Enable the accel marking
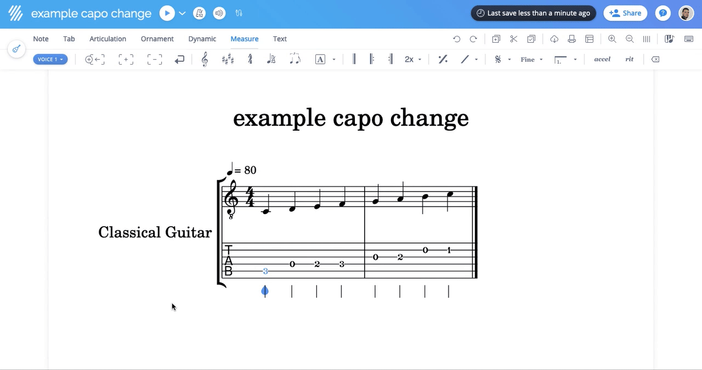 pos(602,59)
